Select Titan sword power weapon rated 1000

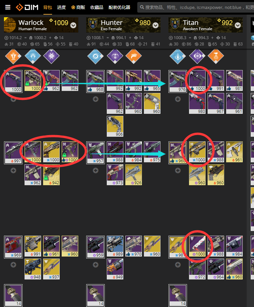tap(197, 246)
